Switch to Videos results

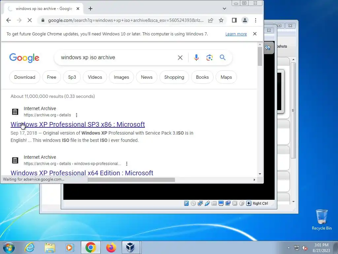pyautogui.click(x=95, y=77)
